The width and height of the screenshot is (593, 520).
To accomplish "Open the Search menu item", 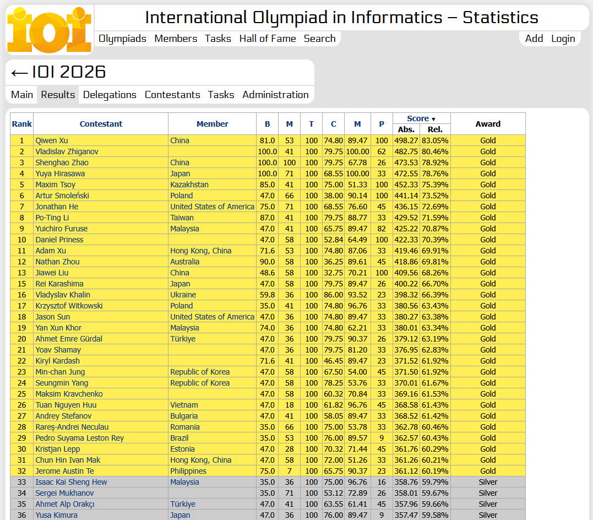I will pyautogui.click(x=319, y=39).
